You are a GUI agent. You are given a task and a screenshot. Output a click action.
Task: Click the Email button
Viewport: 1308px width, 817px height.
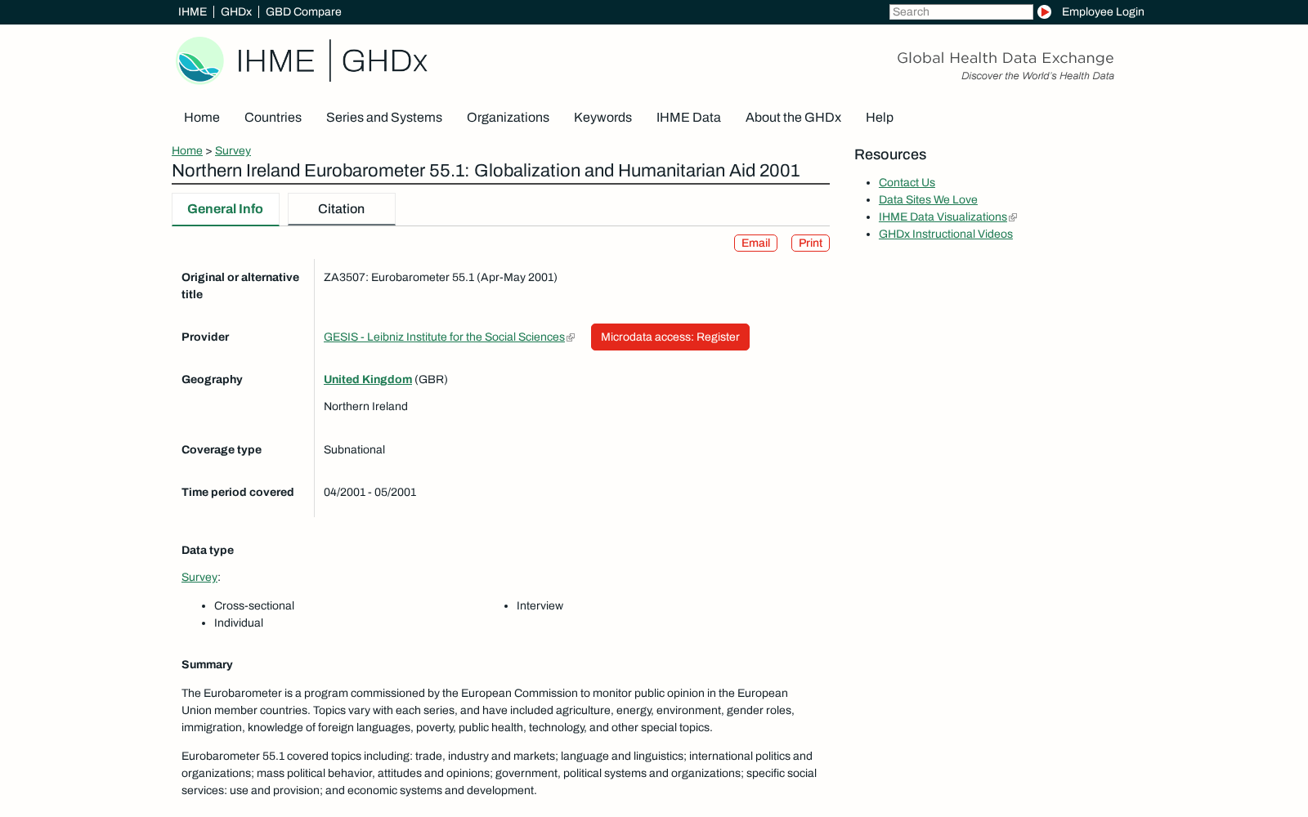755,243
